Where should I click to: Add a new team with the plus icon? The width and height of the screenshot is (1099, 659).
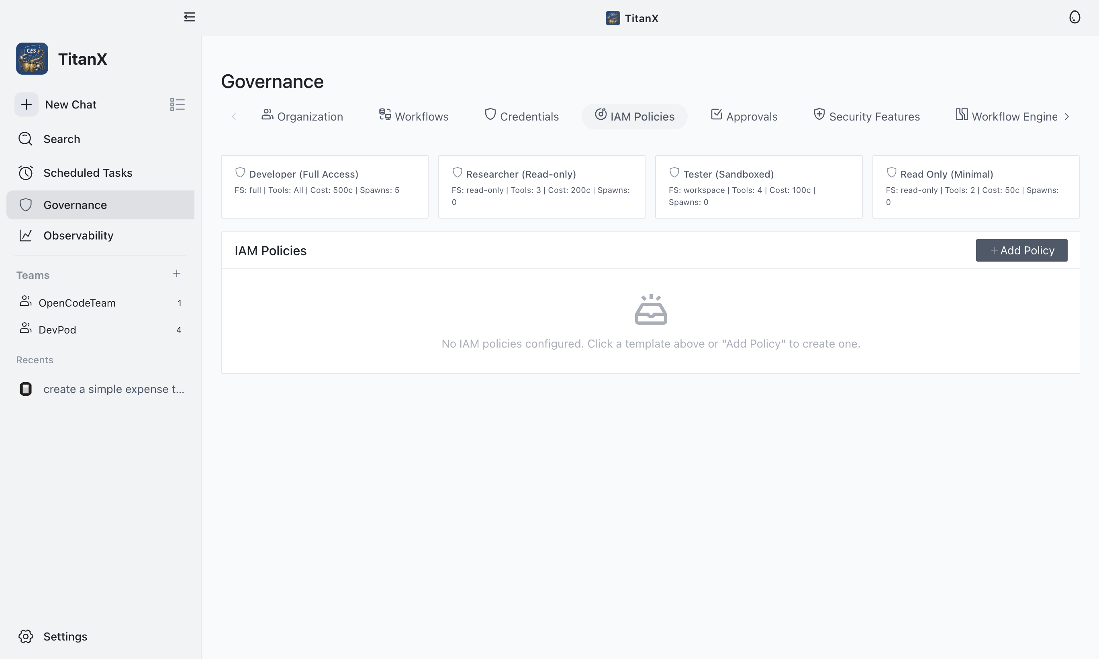point(177,274)
